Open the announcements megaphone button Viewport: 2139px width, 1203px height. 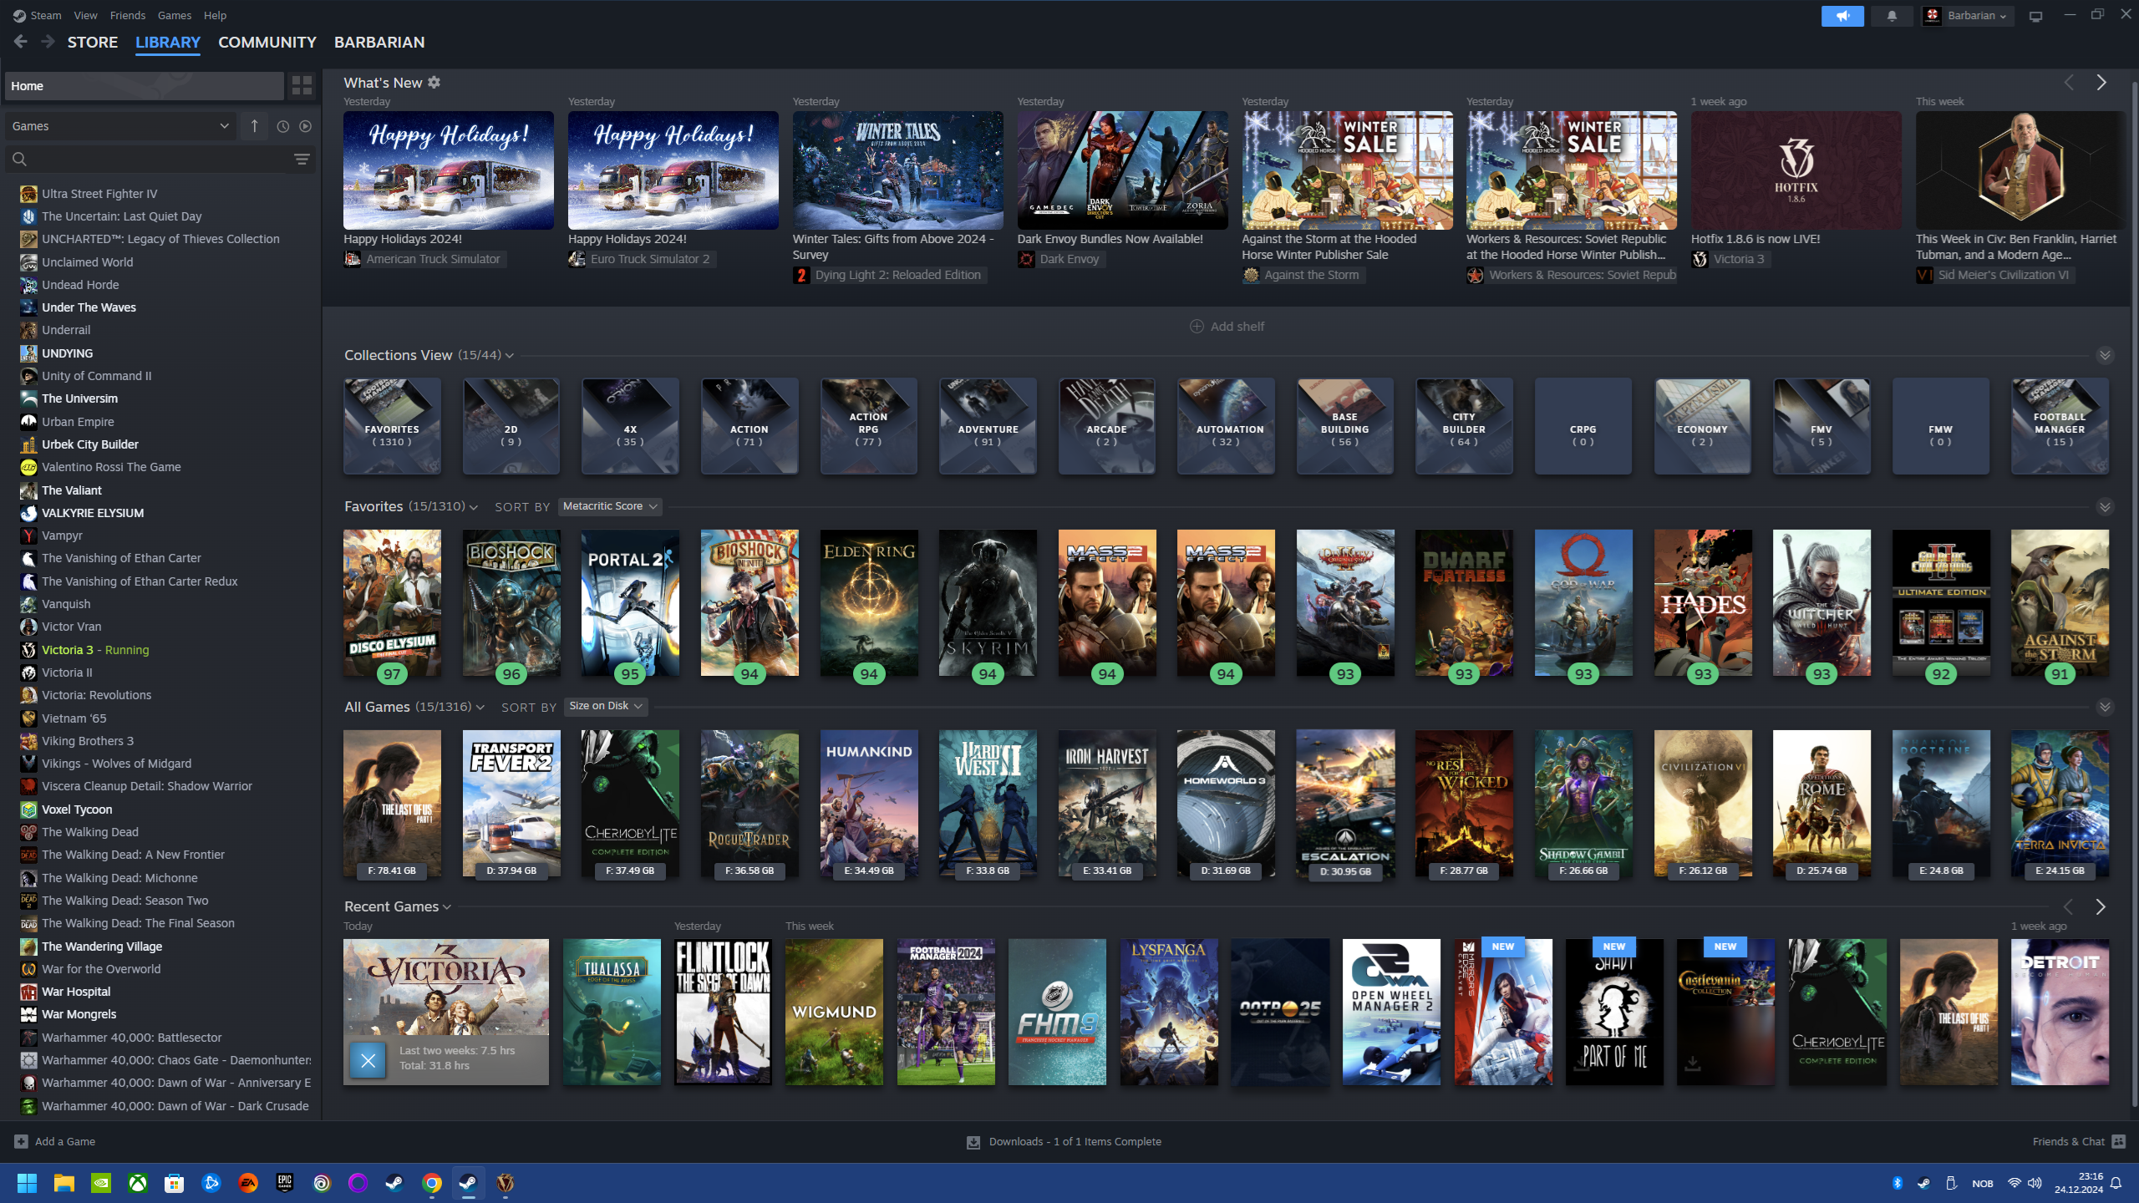(x=1842, y=16)
